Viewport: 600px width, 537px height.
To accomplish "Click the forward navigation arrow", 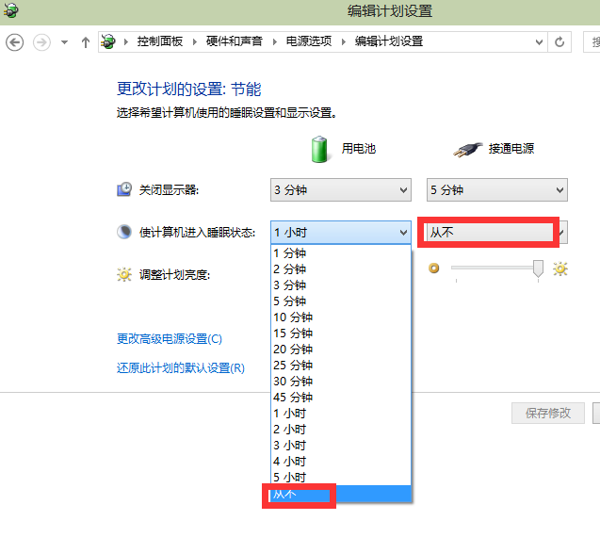I will (41, 42).
